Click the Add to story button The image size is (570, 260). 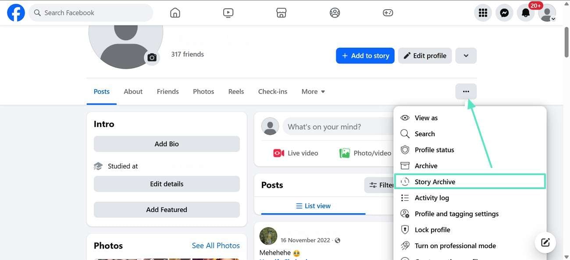365,56
